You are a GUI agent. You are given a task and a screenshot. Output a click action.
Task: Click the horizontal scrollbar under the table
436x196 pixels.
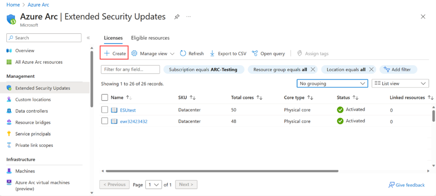click(x=222, y=171)
